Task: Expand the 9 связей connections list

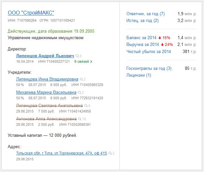Action: tap(83, 61)
